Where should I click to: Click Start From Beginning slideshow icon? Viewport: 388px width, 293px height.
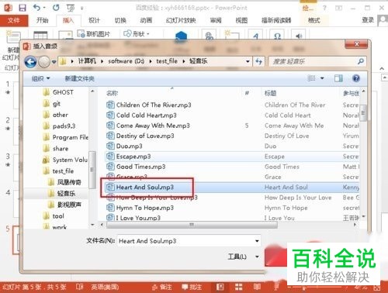click(x=71, y=9)
